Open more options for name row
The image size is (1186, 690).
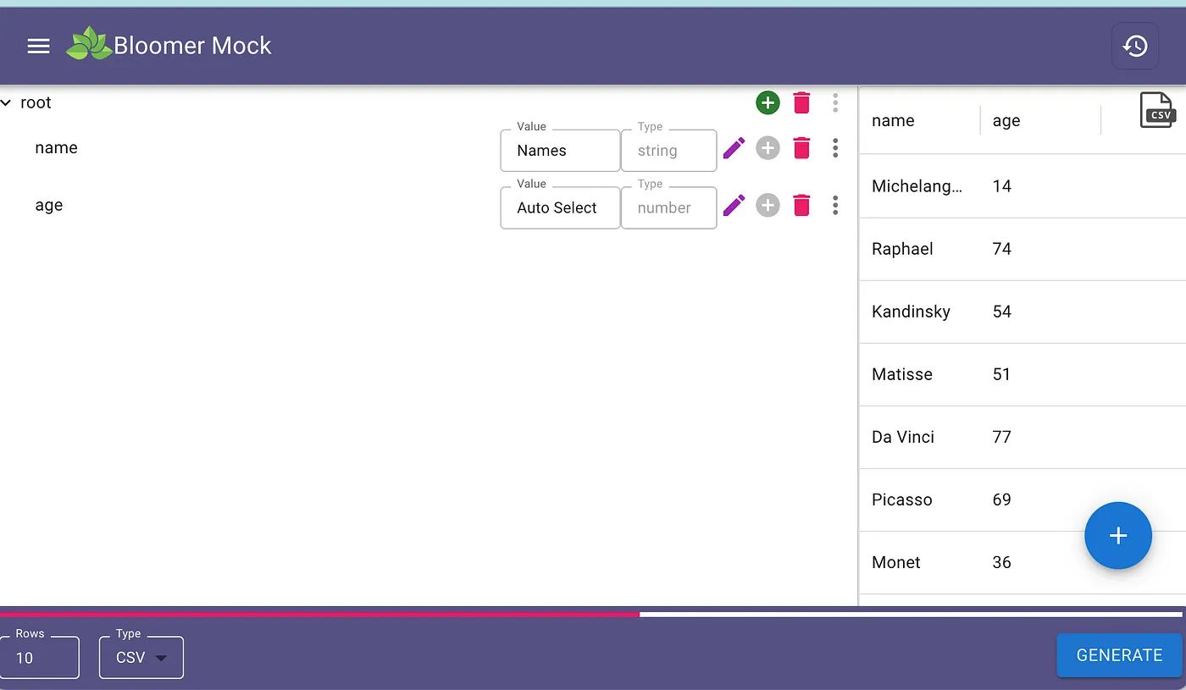coord(835,148)
